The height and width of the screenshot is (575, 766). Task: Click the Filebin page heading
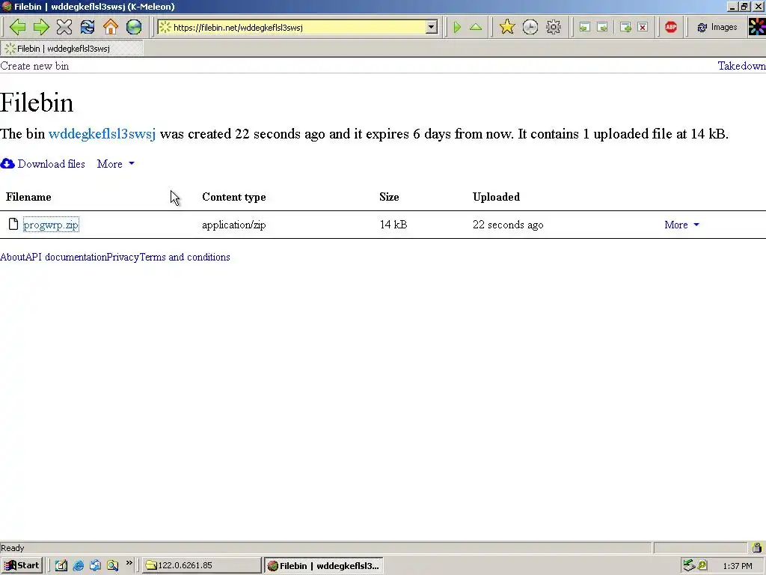click(x=37, y=103)
